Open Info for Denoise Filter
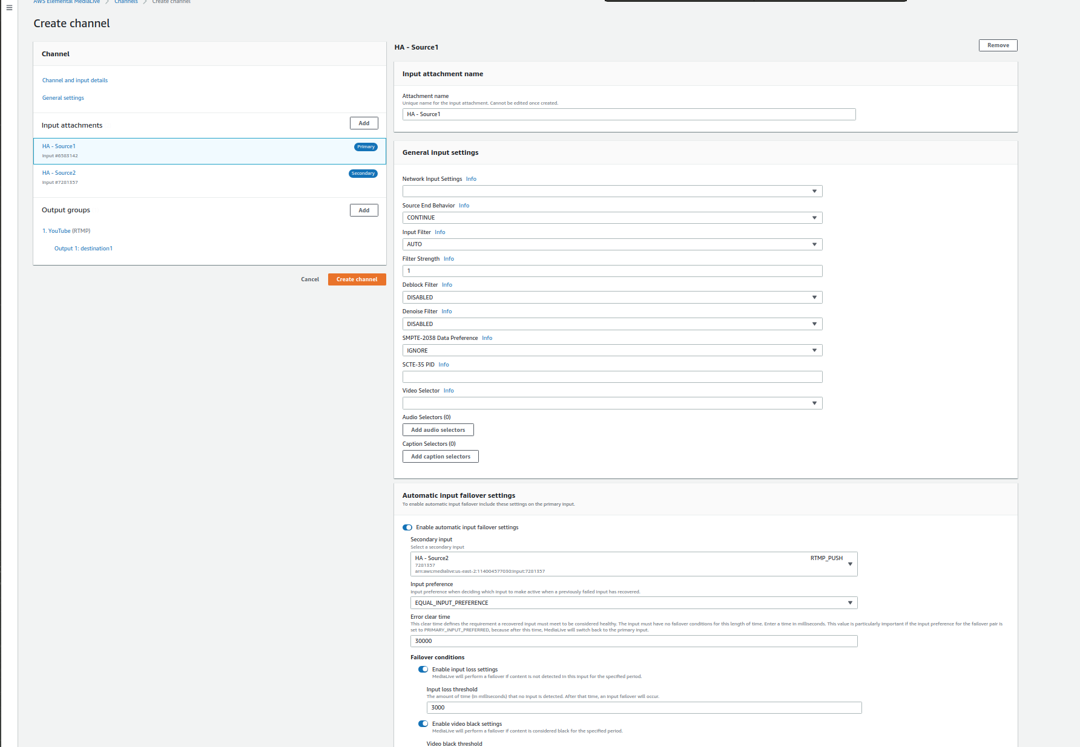The image size is (1080, 747). (x=447, y=312)
